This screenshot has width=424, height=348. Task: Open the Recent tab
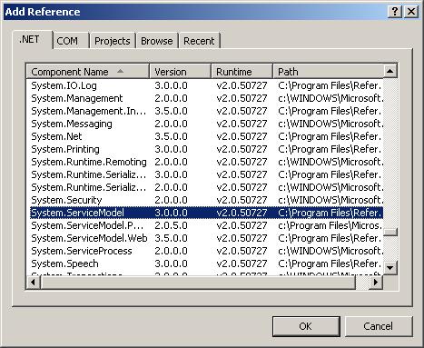[x=199, y=41]
